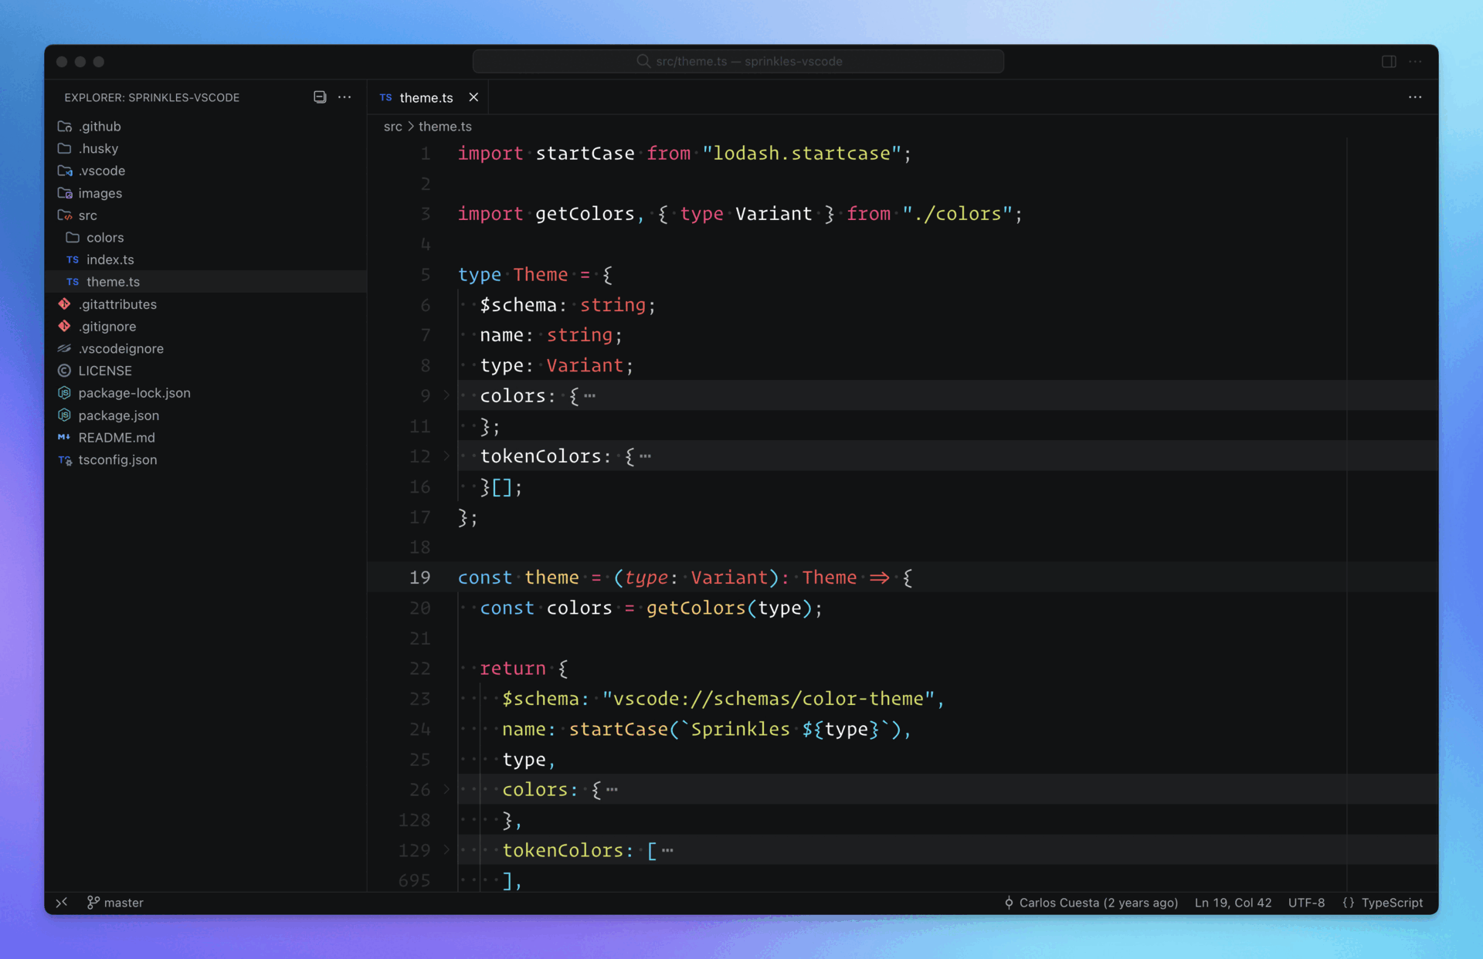Image resolution: width=1483 pixels, height=959 pixels.
Task: Click "./colors" import path on line 3
Action: click(957, 214)
